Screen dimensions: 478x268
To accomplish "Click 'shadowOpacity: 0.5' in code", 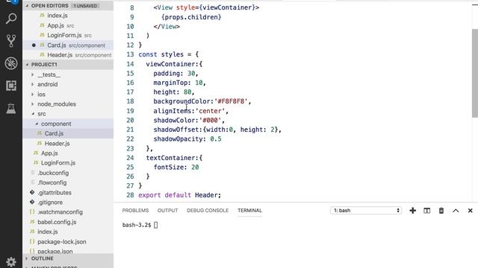I will click(x=187, y=139).
